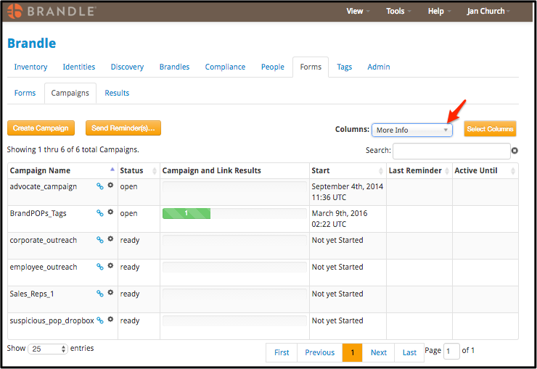Image resolution: width=537 pixels, height=369 pixels.
Task: Select page 1 in pagination
Action: [353, 352]
